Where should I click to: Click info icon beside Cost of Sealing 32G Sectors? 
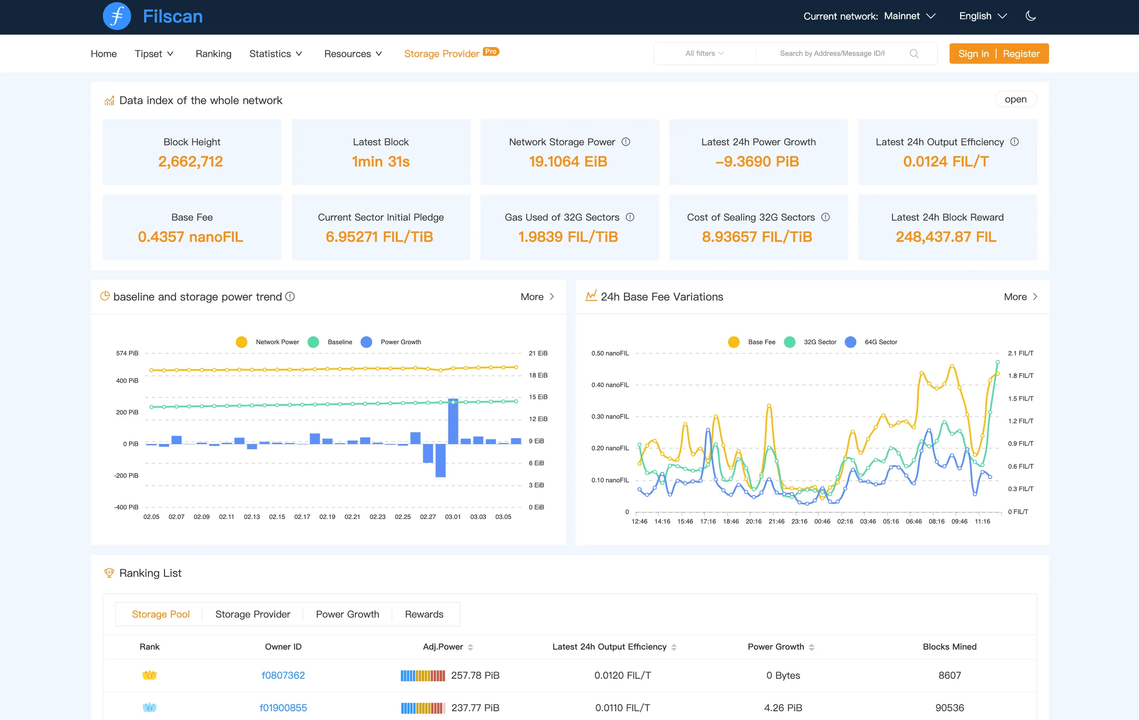point(826,217)
